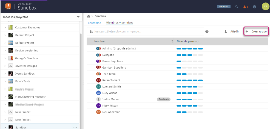Adjust permission level for Neil Anderson
Viewport: 270px width, 129px height.
(x=190, y=112)
